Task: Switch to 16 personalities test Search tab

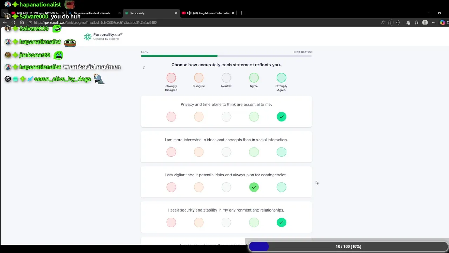Action: coord(95,13)
